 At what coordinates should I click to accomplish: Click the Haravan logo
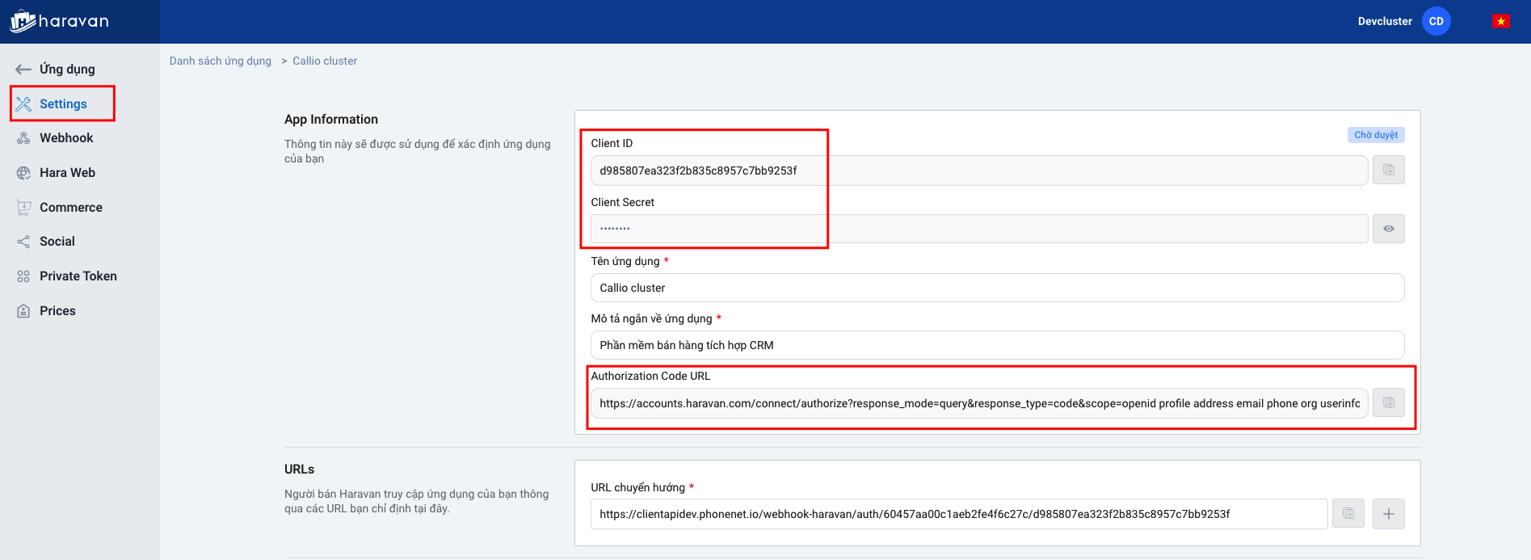point(60,21)
